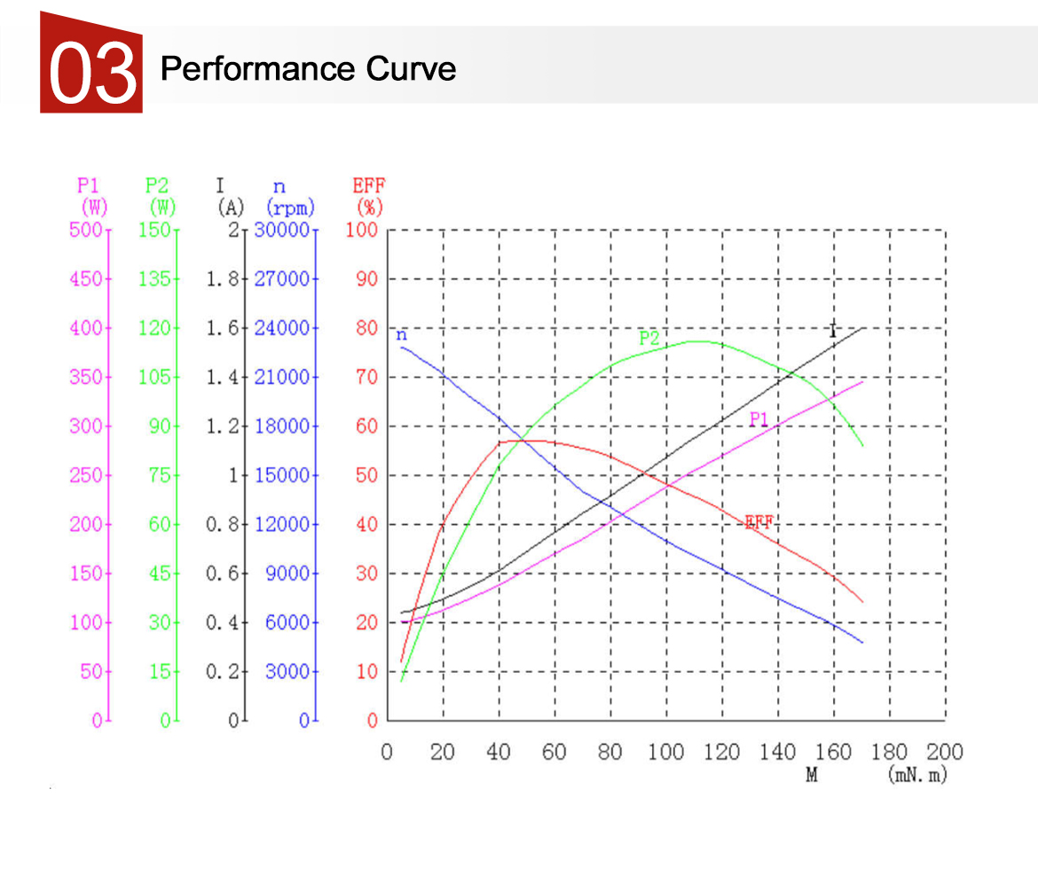Viewport: 1038px width, 875px height.
Task: Select the "Performance Curve" heading text
Action: pyautogui.click(x=308, y=68)
